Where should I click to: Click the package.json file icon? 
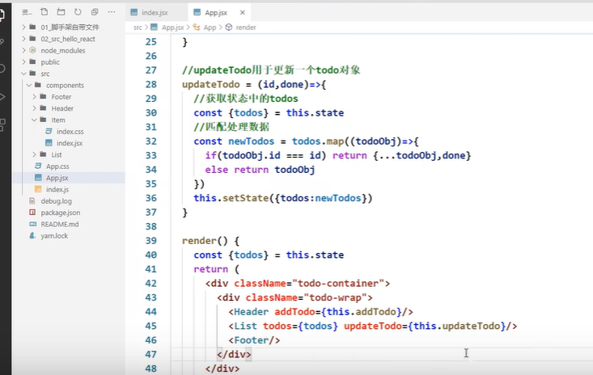pos(32,213)
